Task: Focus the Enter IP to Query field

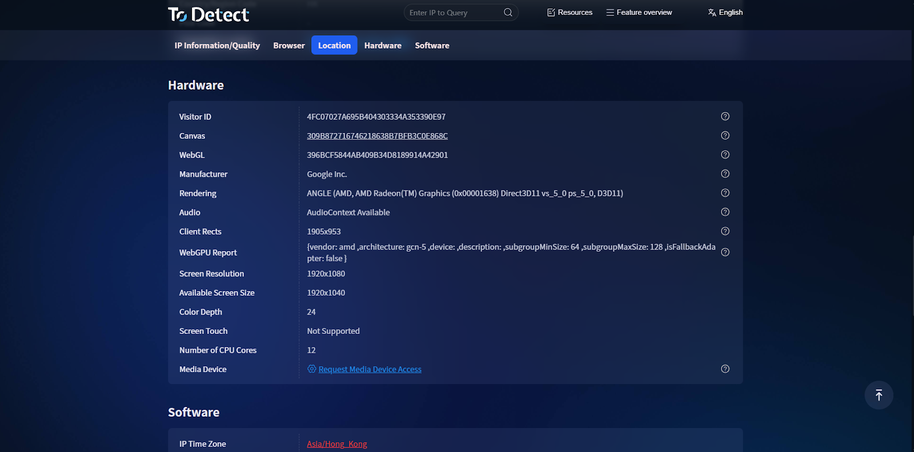Action: pos(454,13)
